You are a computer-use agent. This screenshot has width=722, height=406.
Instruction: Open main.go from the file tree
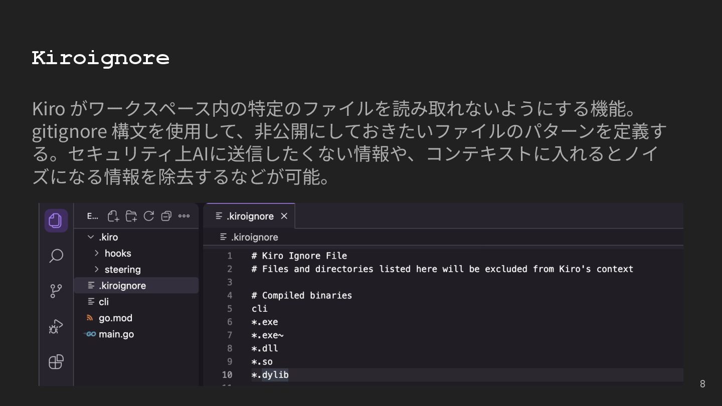(x=116, y=334)
